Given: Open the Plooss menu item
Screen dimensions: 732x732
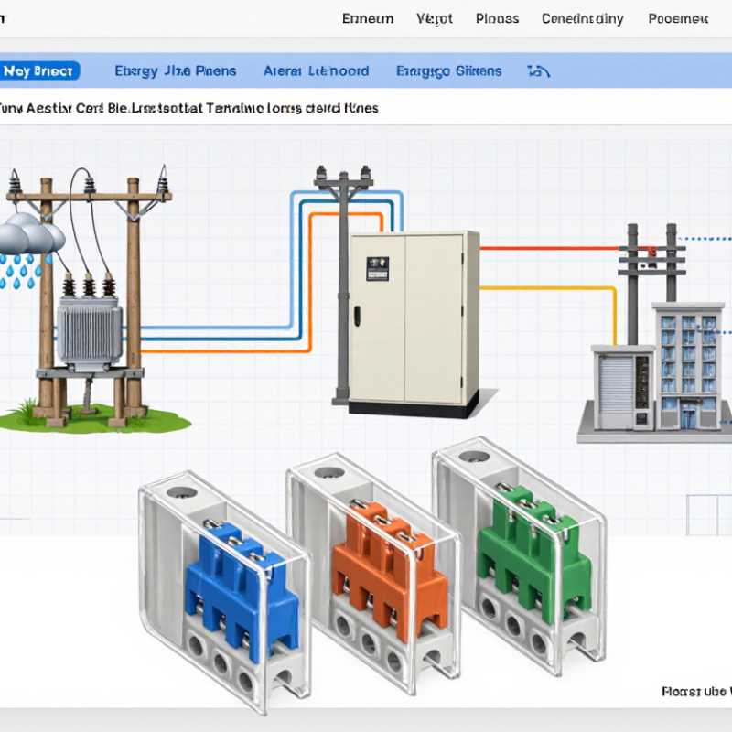Looking at the screenshot, I should tap(497, 18).
